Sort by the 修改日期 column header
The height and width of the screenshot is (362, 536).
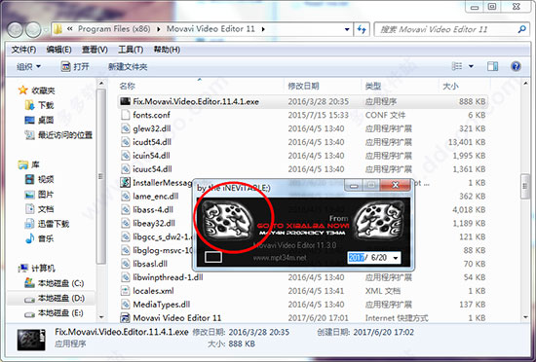pyautogui.click(x=303, y=86)
